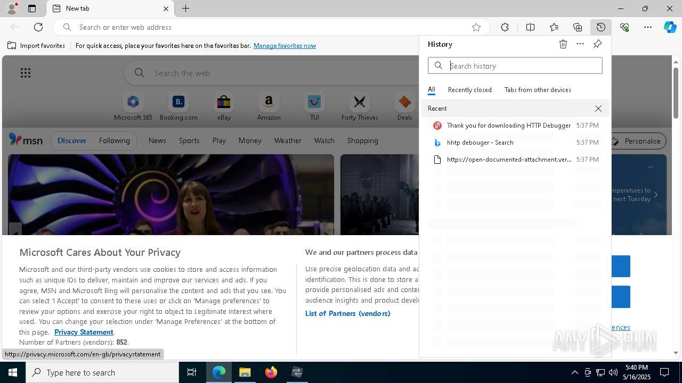Image resolution: width=682 pixels, height=383 pixels.
Task: Open the browser profile icon
Action: (x=12, y=9)
